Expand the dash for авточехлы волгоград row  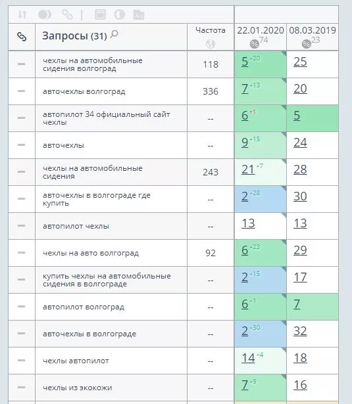click(x=22, y=91)
